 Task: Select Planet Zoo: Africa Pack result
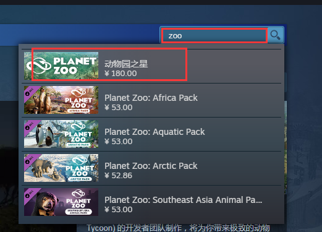pos(151,100)
